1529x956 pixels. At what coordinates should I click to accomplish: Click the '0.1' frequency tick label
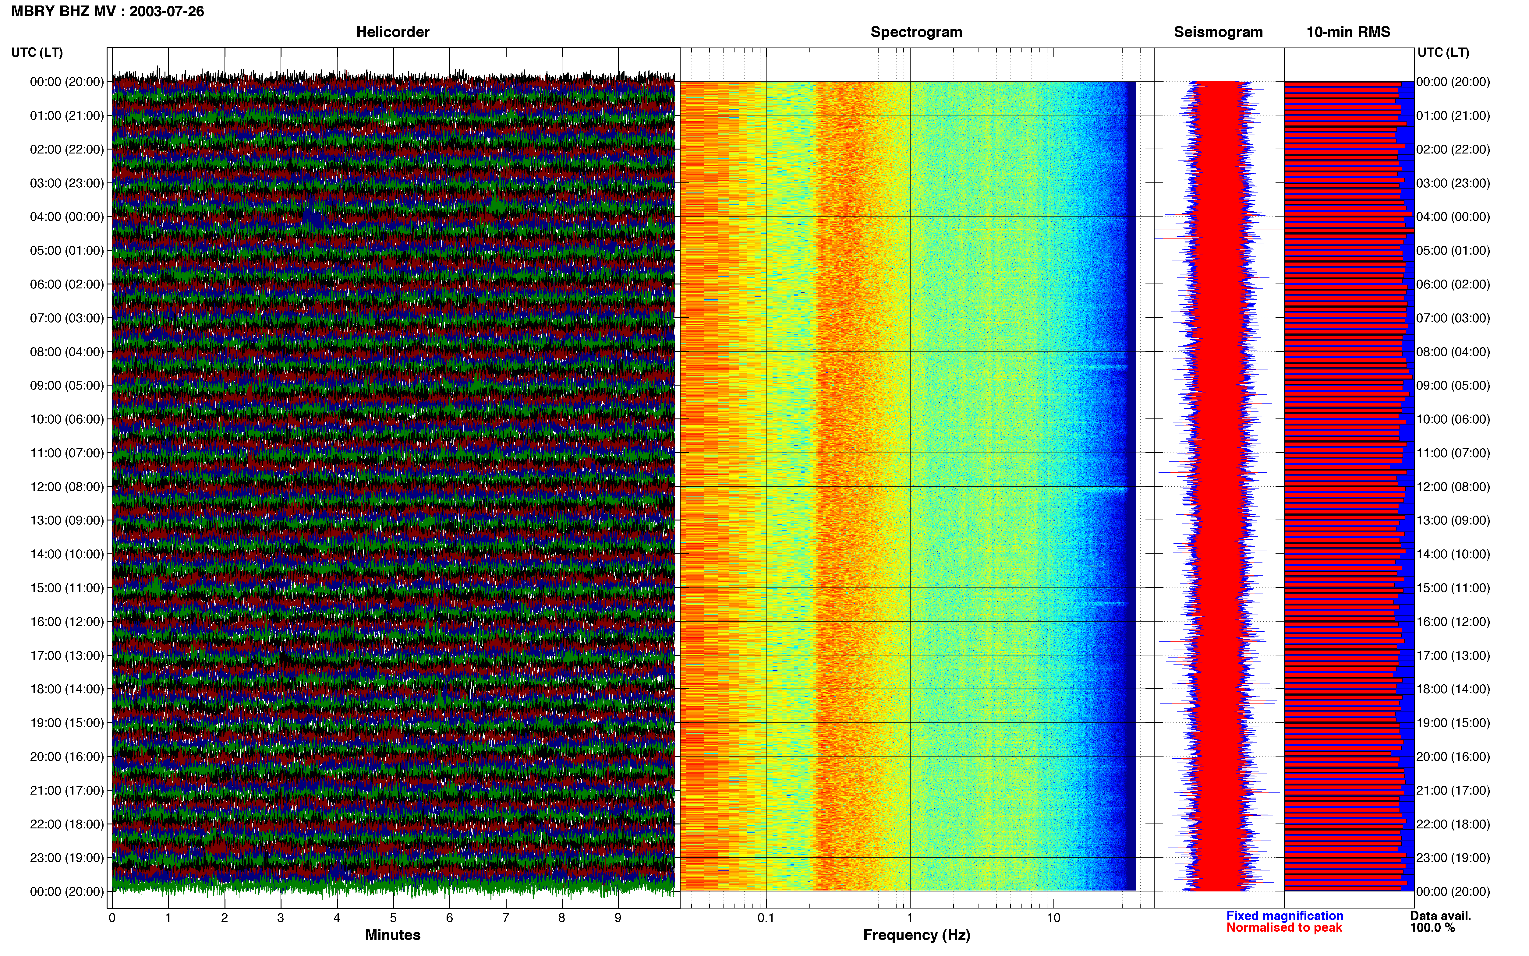[x=766, y=918]
